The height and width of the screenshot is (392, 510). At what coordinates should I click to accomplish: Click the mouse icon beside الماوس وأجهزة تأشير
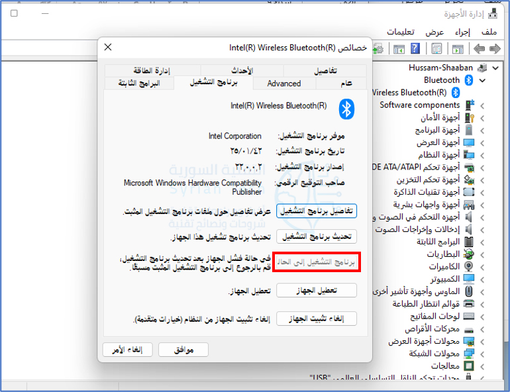click(469, 291)
